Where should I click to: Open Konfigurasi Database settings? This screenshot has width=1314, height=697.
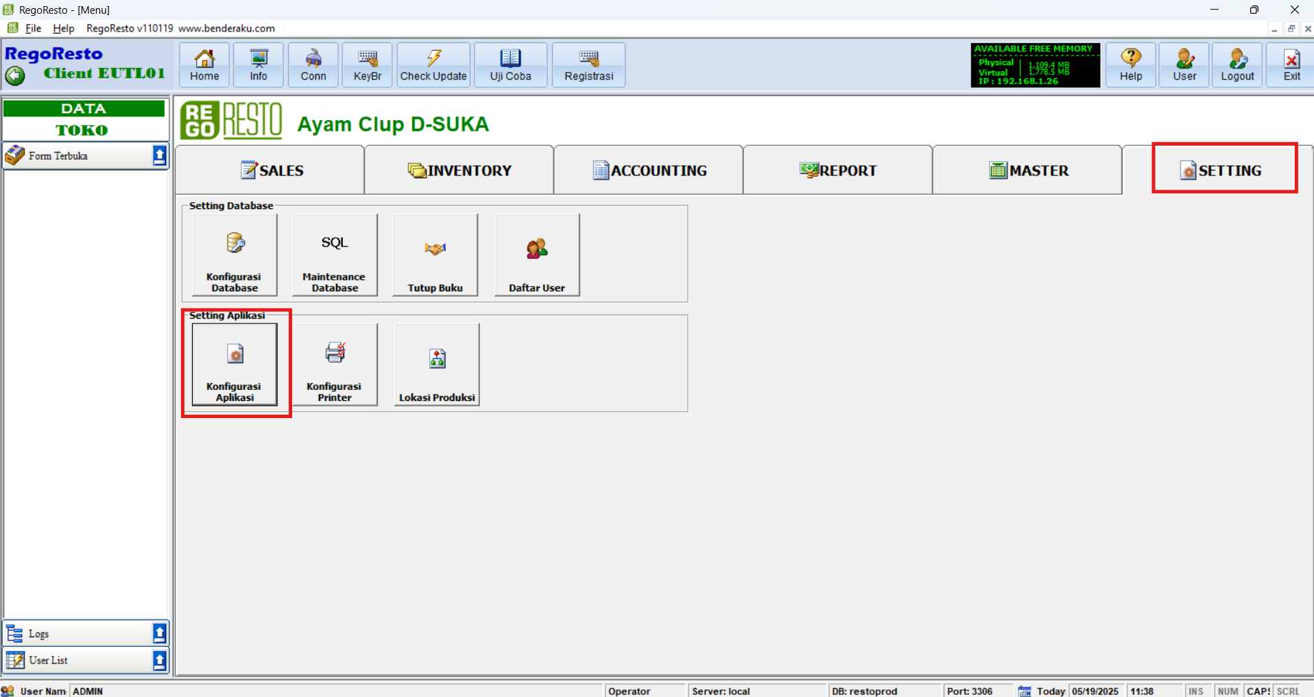[235, 255]
